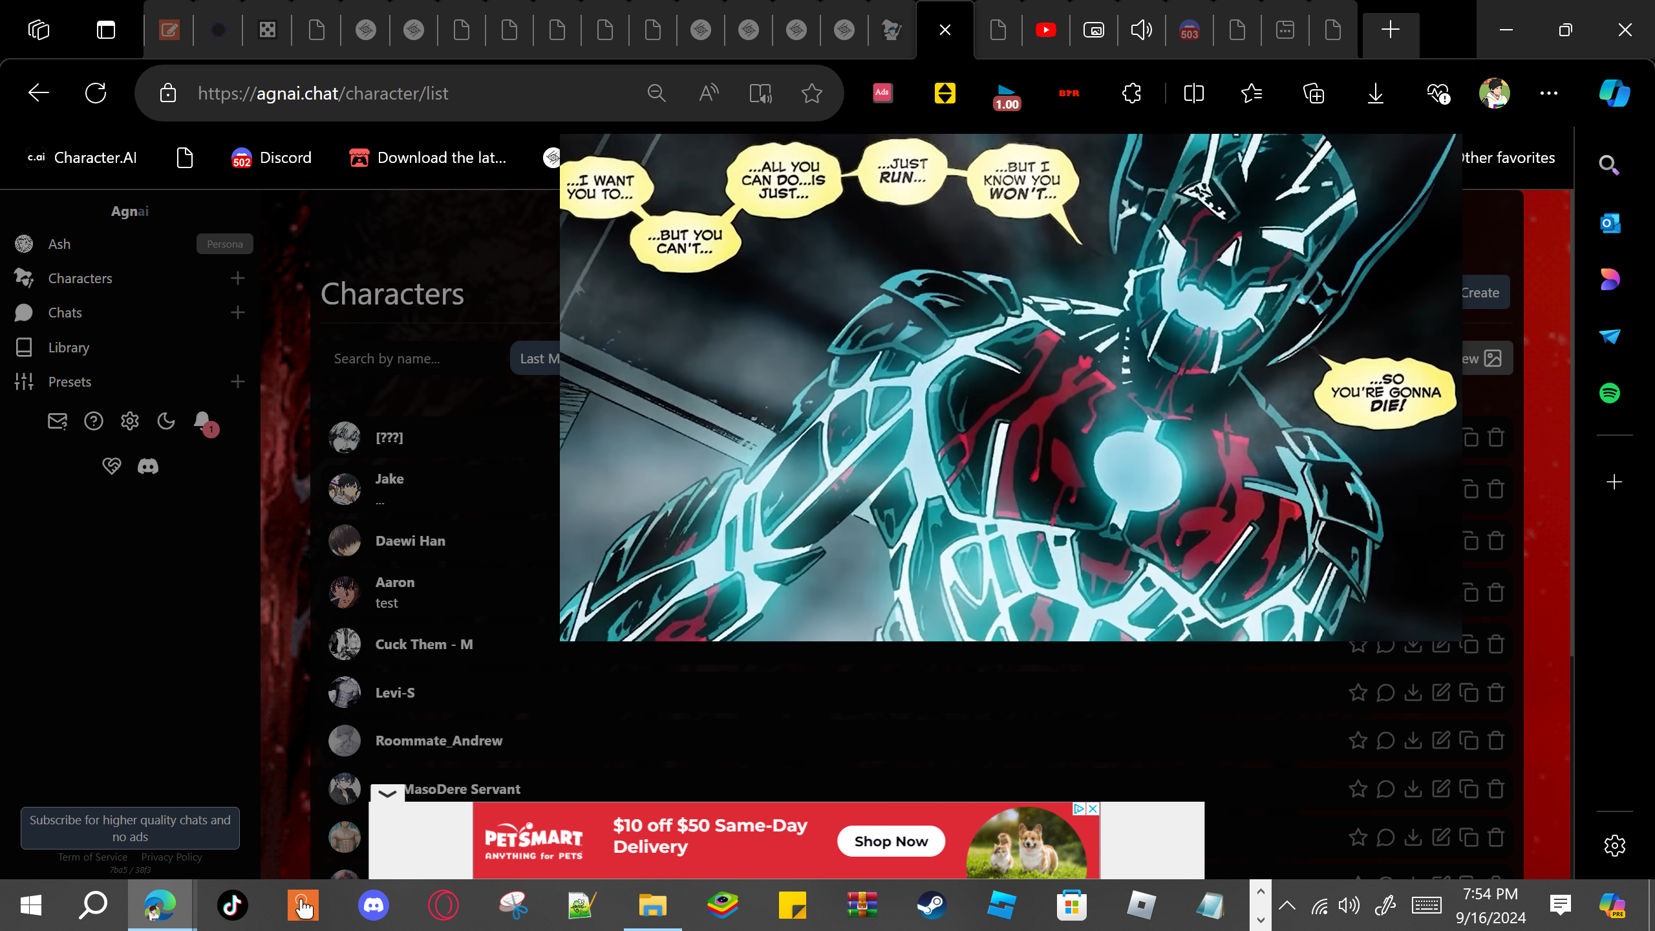
Task: Open the notifications bell in sidebar
Action: (x=202, y=421)
